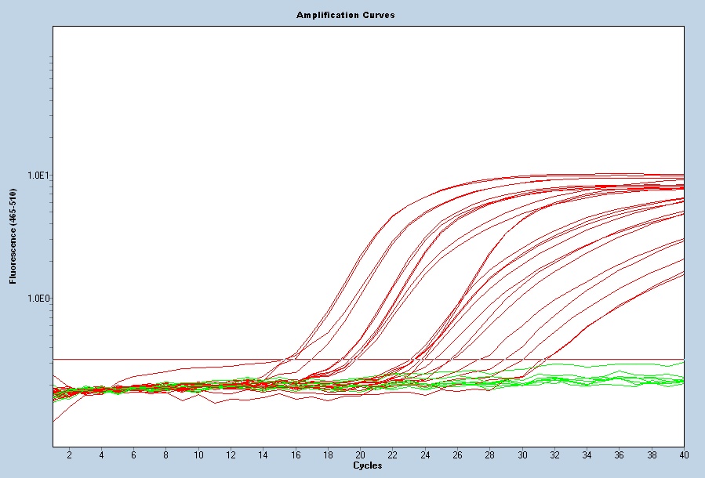
Task: Click cycle 2 on the x-axis
Action: pos(69,454)
